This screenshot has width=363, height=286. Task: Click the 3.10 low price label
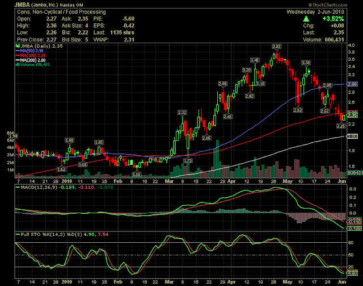[260, 84]
